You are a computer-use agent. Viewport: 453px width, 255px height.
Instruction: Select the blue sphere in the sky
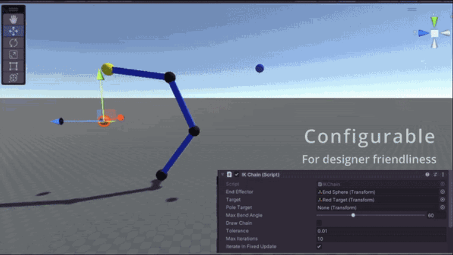[x=259, y=68]
